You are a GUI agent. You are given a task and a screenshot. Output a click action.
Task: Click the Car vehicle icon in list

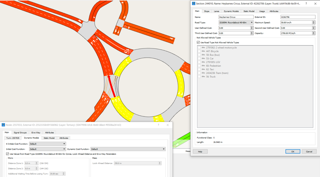pyautogui.click(x=203, y=58)
